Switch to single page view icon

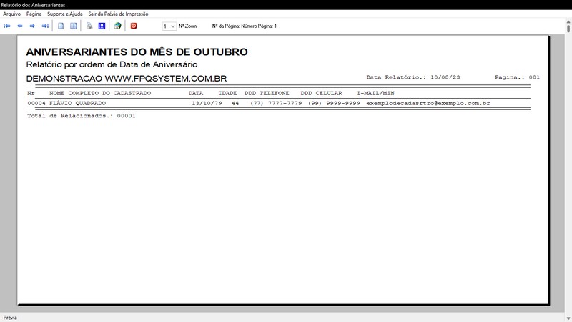[61, 26]
